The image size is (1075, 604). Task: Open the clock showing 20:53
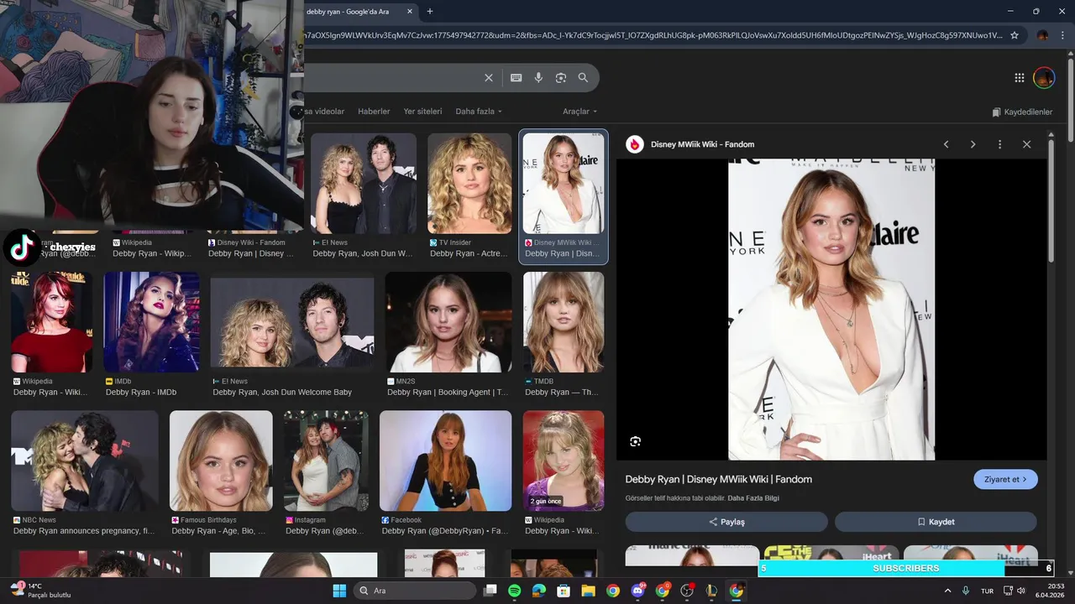click(x=1049, y=591)
